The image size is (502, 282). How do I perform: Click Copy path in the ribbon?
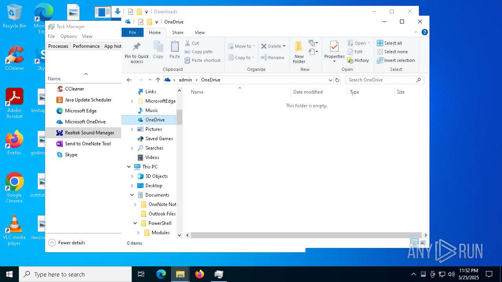[x=198, y=52]
